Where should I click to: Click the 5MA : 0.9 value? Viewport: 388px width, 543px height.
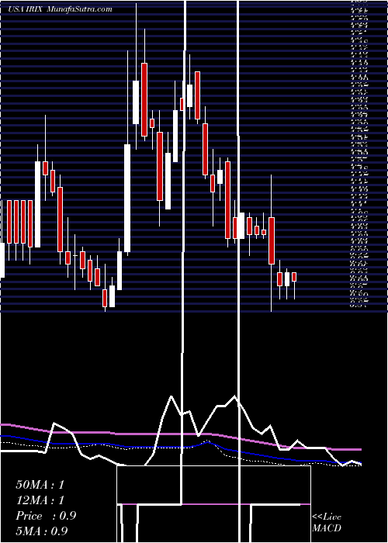click(42, 531)
